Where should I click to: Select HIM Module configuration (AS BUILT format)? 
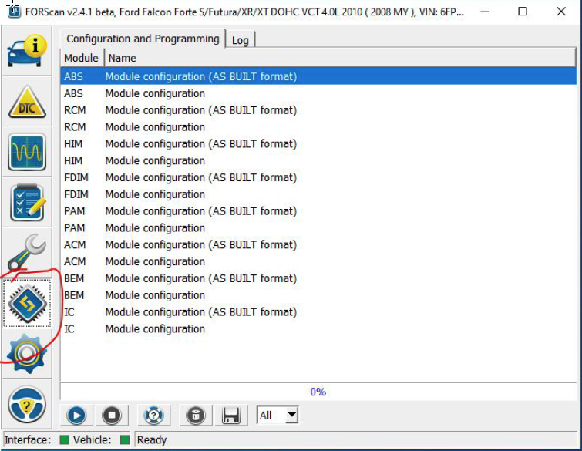(318, 143)
